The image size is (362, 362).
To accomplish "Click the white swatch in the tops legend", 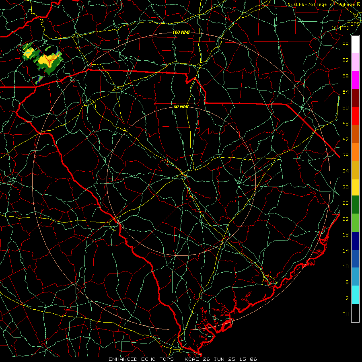I will click(x=355, y=44).
